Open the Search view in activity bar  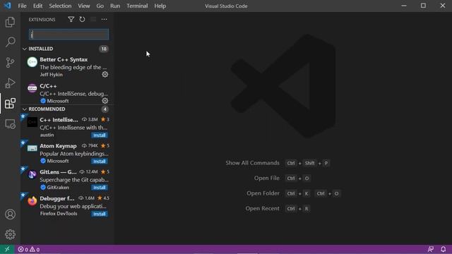(10, 42)
